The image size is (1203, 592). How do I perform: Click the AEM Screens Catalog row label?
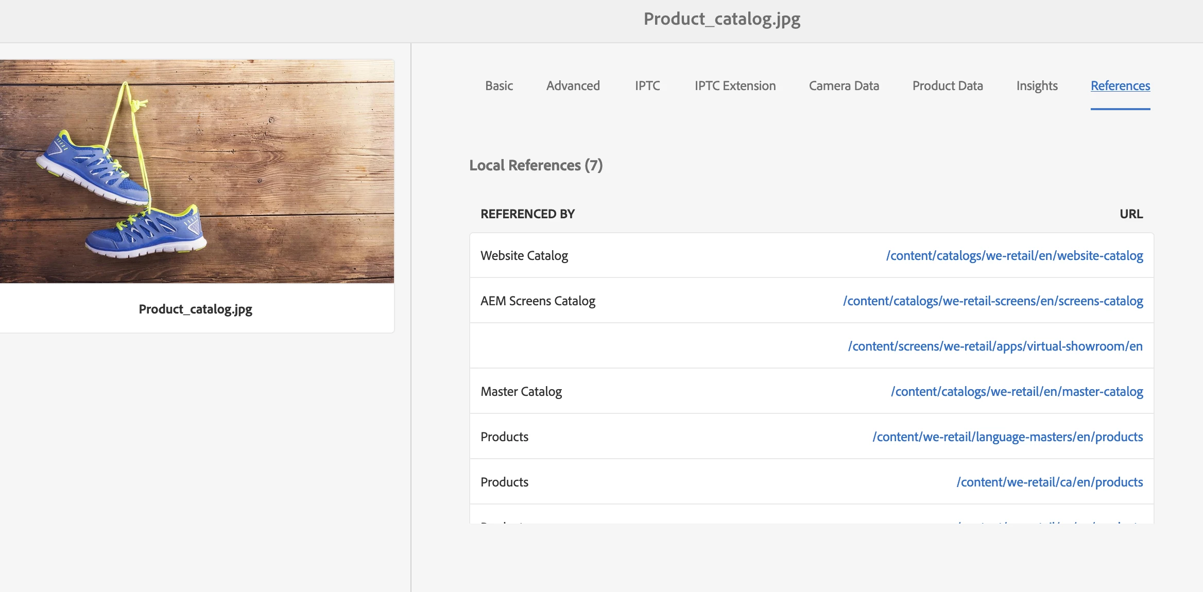[538, 301]
